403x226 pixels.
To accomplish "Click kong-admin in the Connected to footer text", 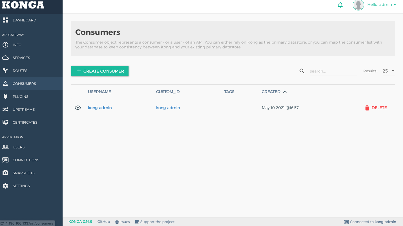I will tap(385, 222).
